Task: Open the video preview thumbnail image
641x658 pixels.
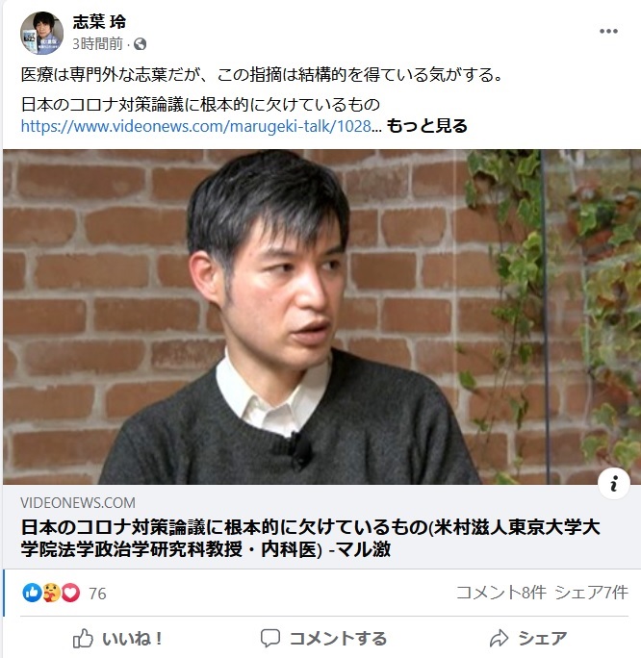Action: point(322,316)
